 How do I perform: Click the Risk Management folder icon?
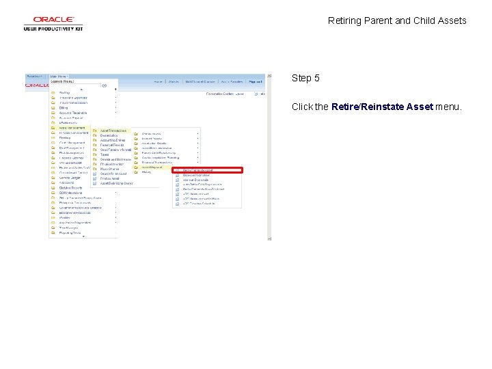(x=53, y=153)
